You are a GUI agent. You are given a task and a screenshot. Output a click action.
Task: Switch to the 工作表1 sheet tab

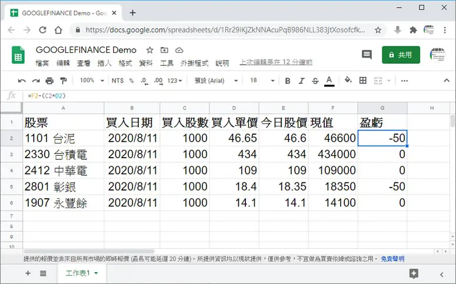pyautogui.click(x=81, y=273)
